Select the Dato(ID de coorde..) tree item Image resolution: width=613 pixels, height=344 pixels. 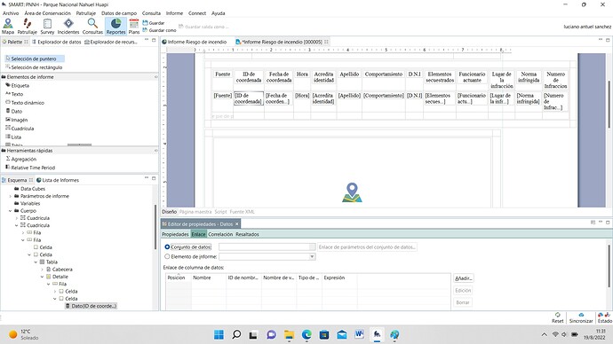point(91,306)
